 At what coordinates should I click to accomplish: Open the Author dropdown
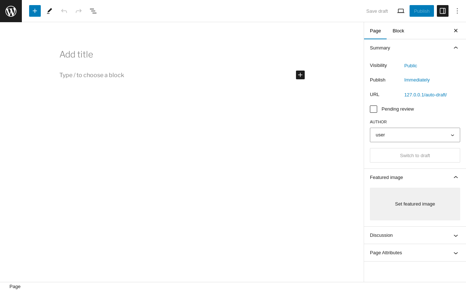point(415,135)
